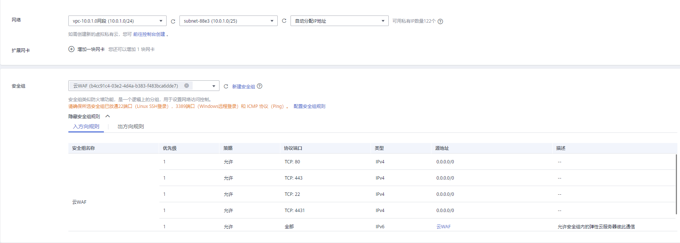Click the 前往控制台创建 link
This screenshot has width=680, height=243.
(x=149, y=34)
